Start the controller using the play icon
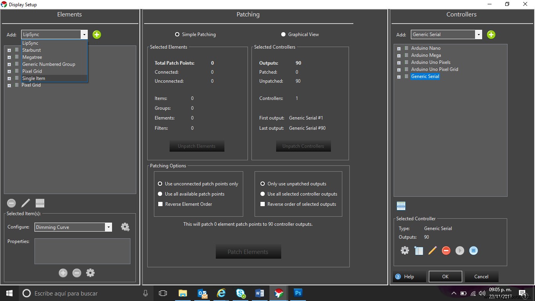 460,250
